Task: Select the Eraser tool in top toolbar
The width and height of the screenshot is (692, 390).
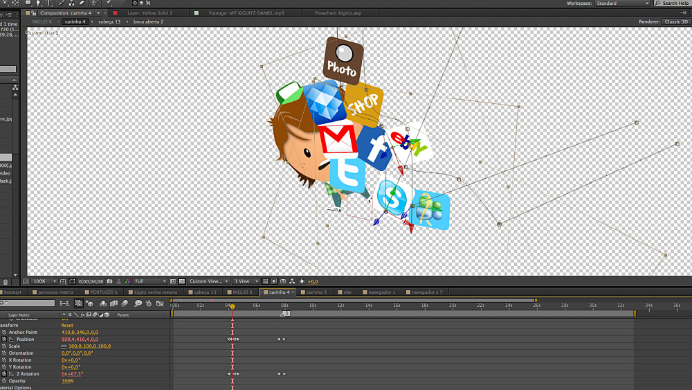Action: click(82, 3)
